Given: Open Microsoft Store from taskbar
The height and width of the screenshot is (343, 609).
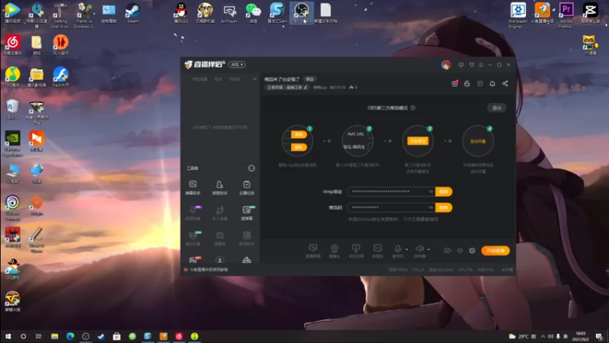Looking at the screenshot, I should coord(116,336).
